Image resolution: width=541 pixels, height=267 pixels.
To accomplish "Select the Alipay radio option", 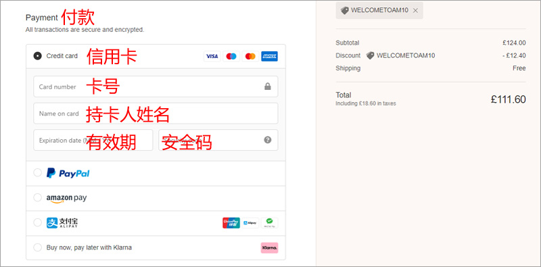I will coord(37,222).
